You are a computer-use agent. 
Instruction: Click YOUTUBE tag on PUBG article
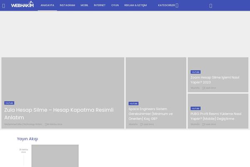(195, 109)
